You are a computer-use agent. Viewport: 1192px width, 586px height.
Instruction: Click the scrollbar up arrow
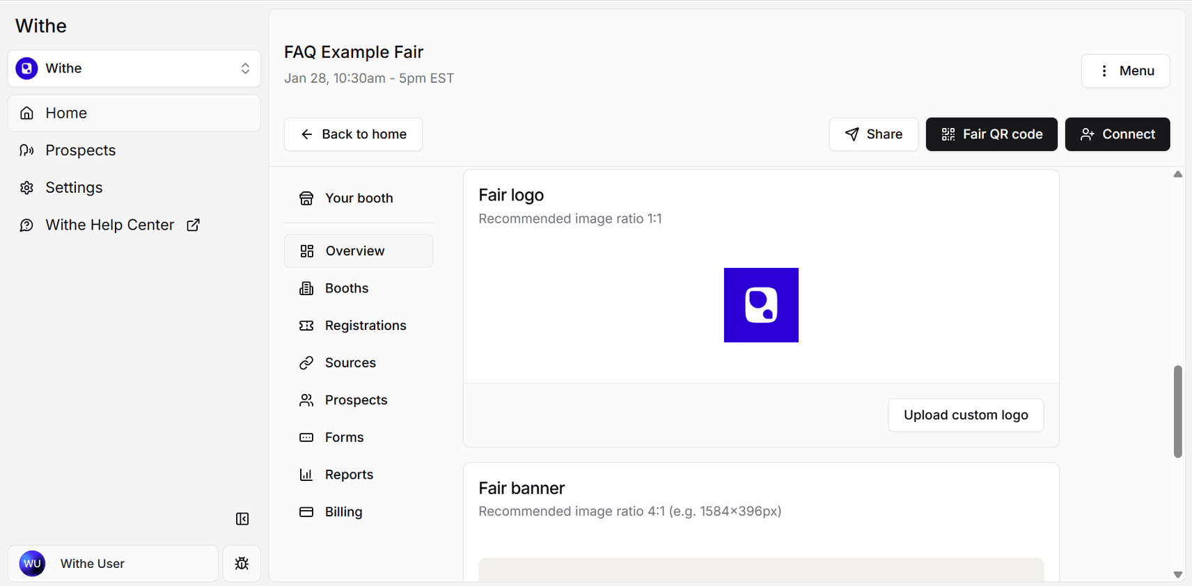[1177, 174]
